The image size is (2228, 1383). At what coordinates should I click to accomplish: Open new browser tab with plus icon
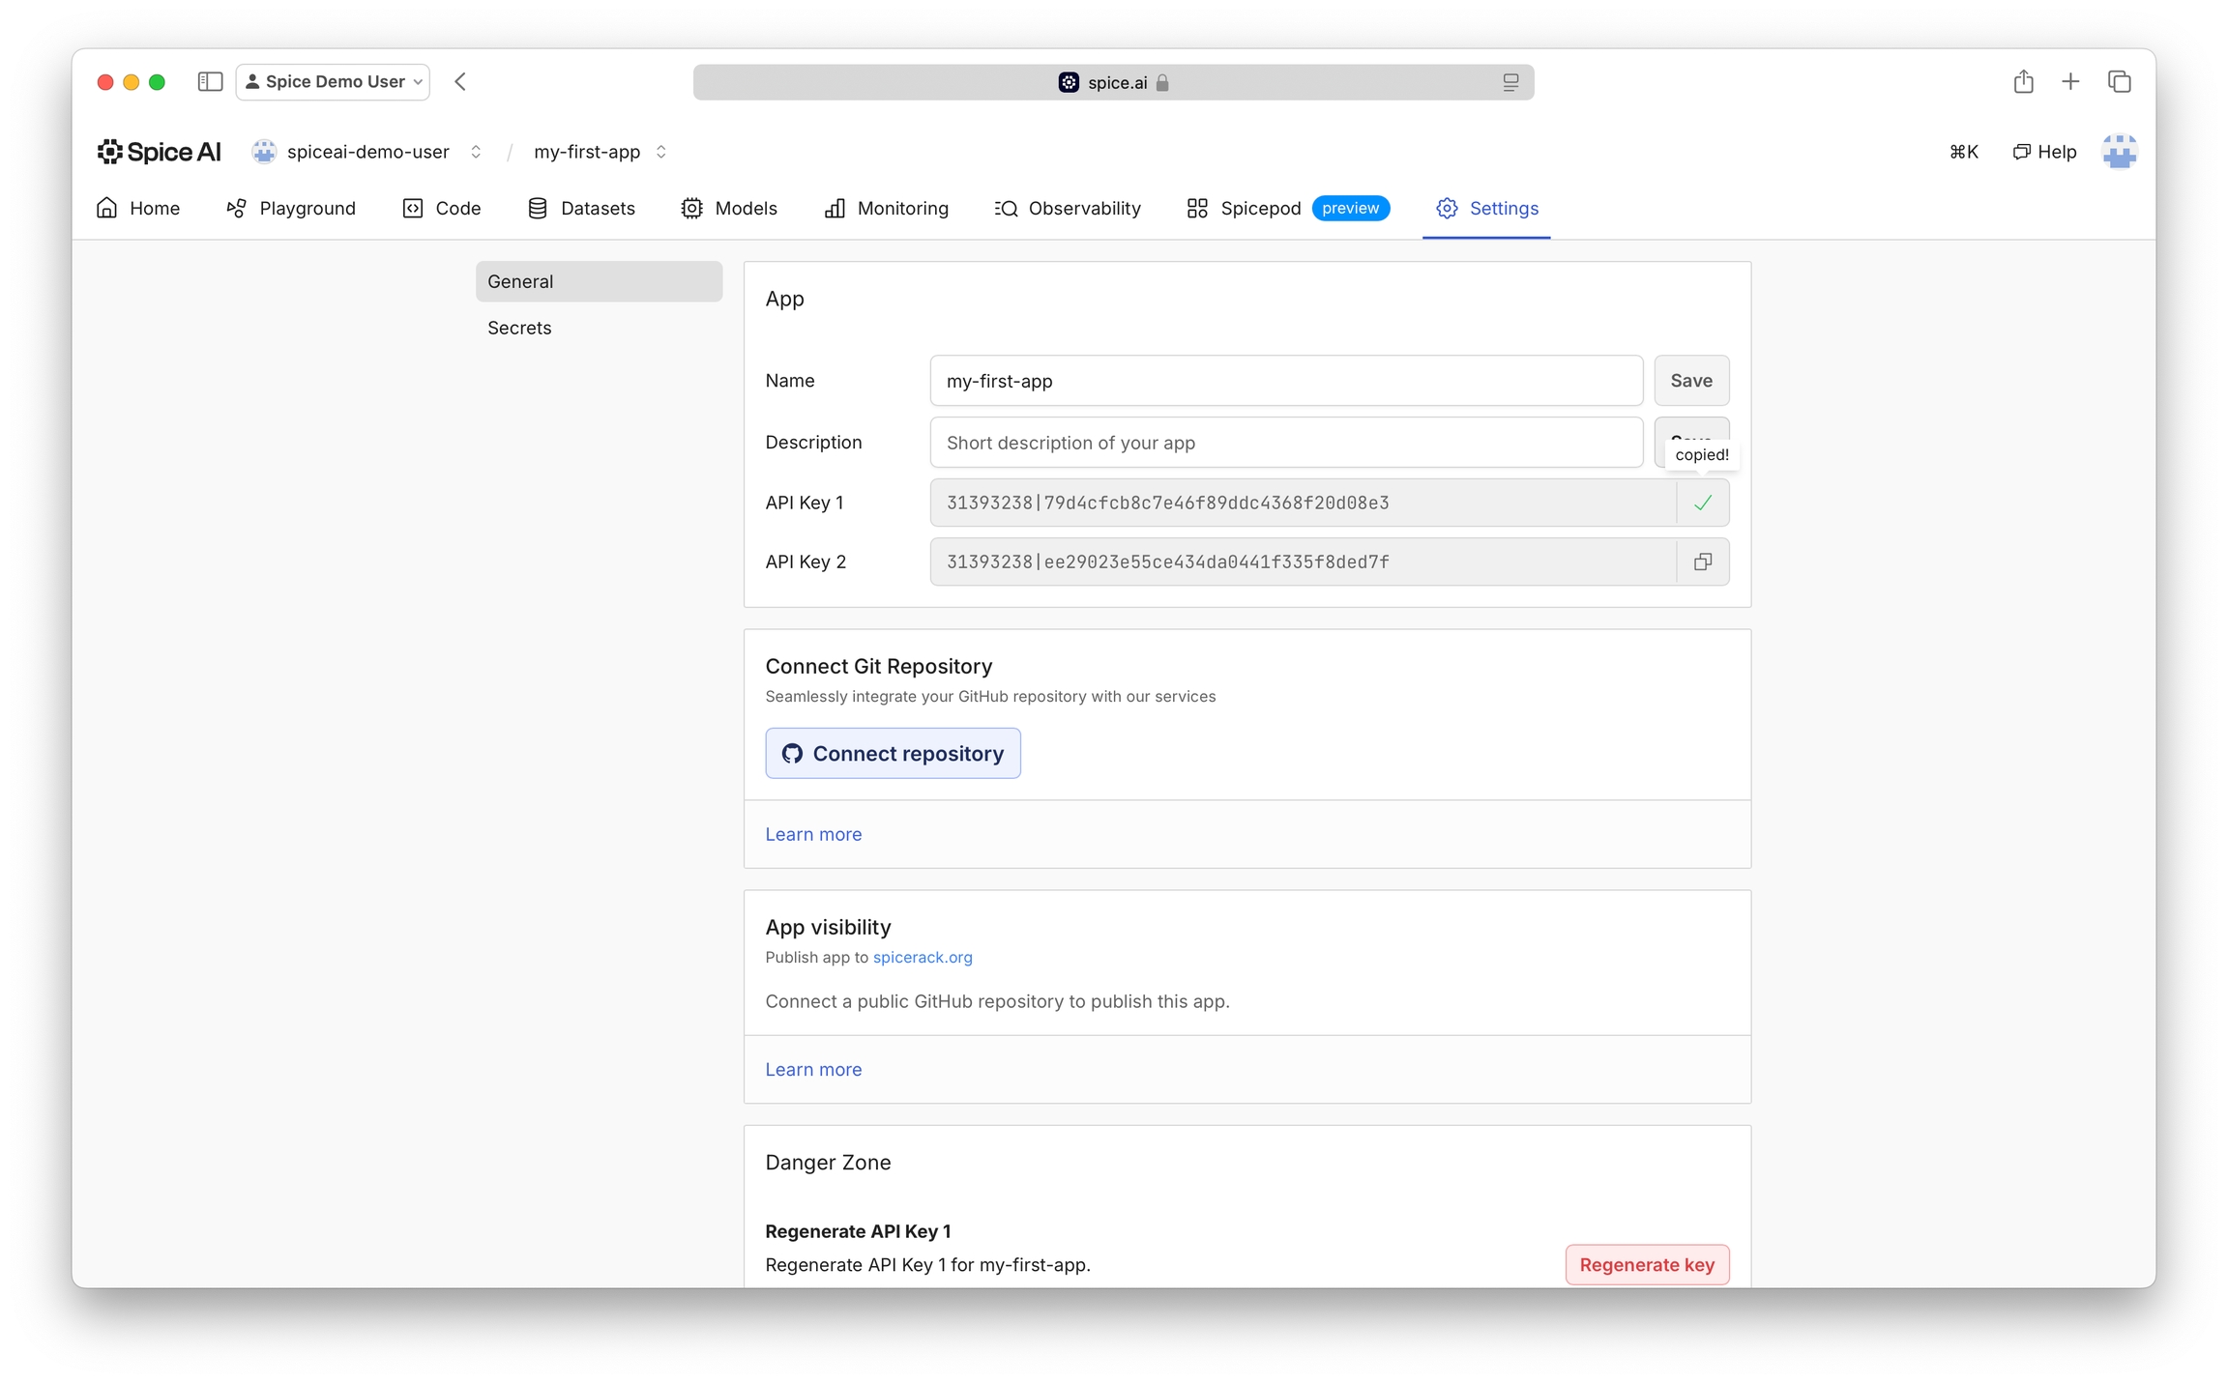(x=2070, y=82)
